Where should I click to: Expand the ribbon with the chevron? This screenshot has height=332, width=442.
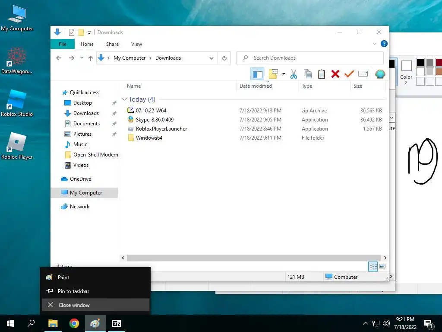(x=374, y=44)
